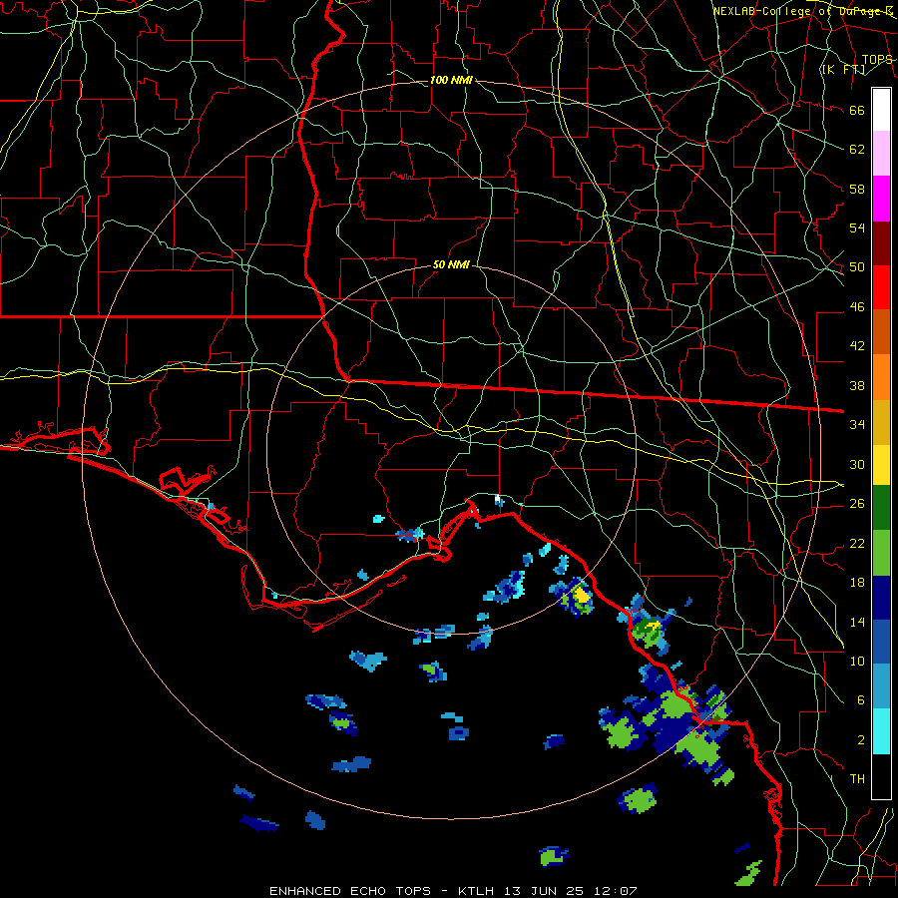The height and width of the screenshot is (898, 898).
Task: Click the magenta legend swatch
Action: click(x=881, y=199)
